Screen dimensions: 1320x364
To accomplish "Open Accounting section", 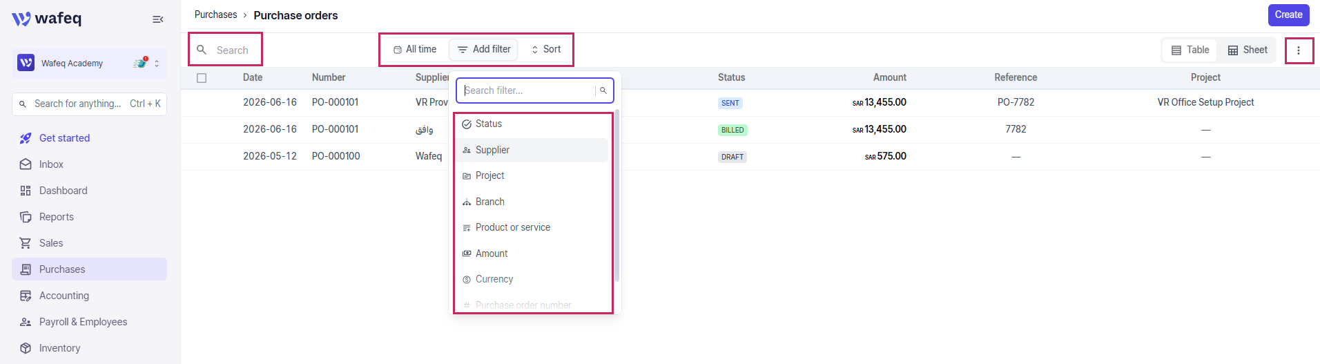I will tap(89, 296).
